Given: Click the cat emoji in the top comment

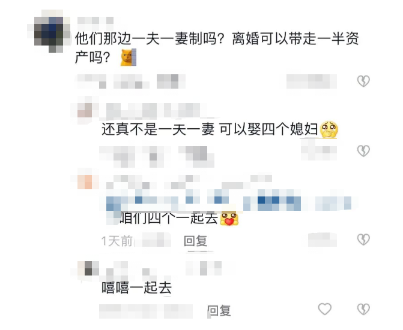Looking at the screenshot, I should tap(129, 57).
